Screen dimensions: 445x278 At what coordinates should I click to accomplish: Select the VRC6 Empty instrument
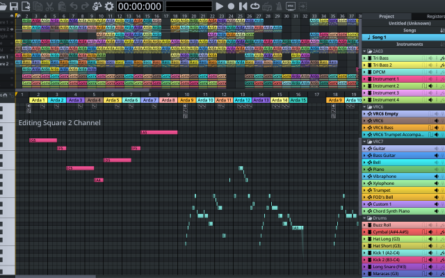coord(403,114)
